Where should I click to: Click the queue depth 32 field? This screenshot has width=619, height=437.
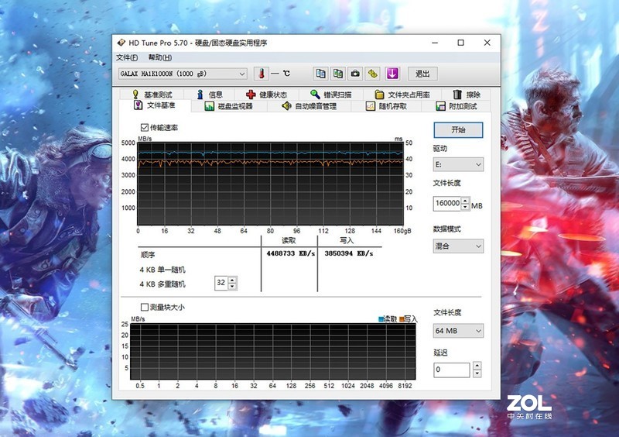pos(221,283)
